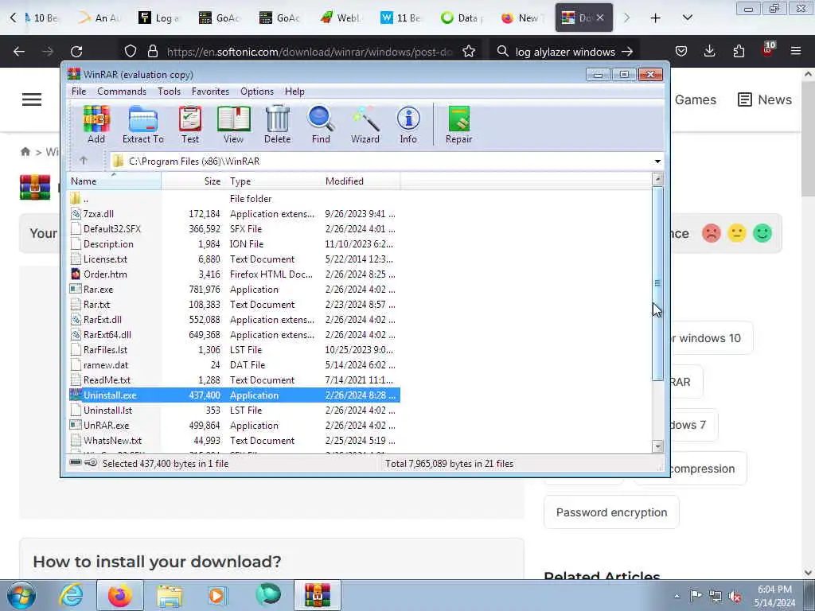Open Firefox downloads arrow icon

(709, 52)
